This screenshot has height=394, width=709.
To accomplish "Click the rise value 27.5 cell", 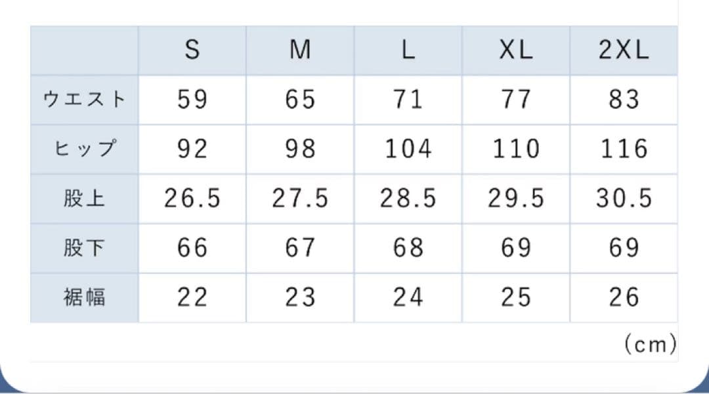I will coord(300,199).
